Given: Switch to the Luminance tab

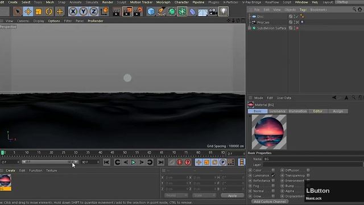Looking at the screenshot, I should [278, 112].
